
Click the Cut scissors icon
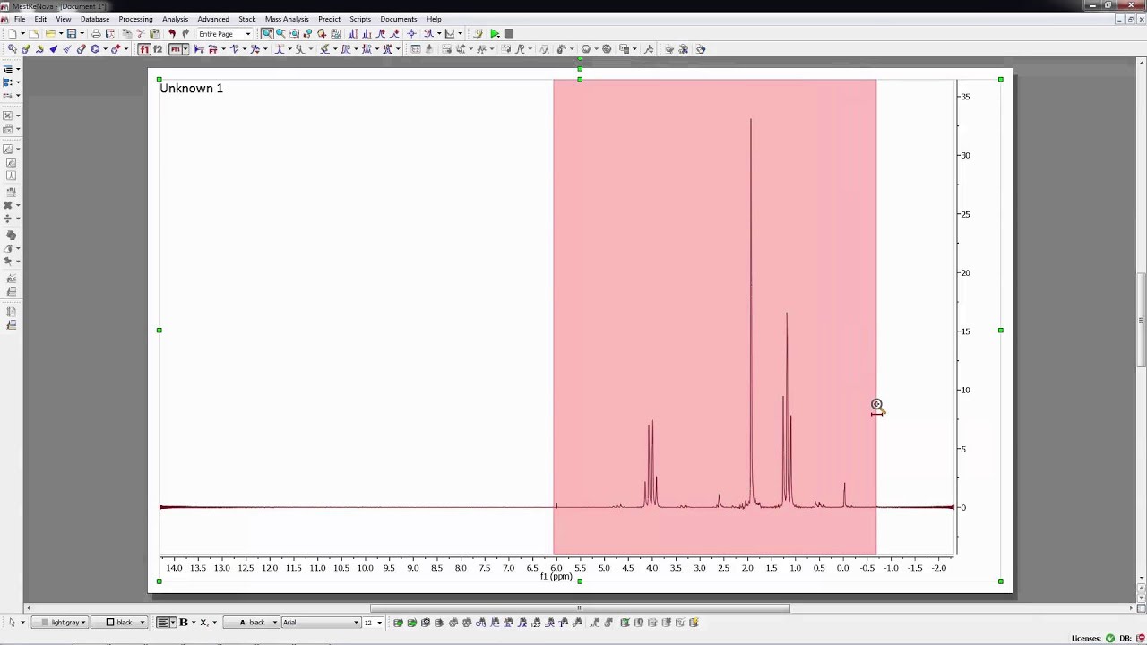141,34
